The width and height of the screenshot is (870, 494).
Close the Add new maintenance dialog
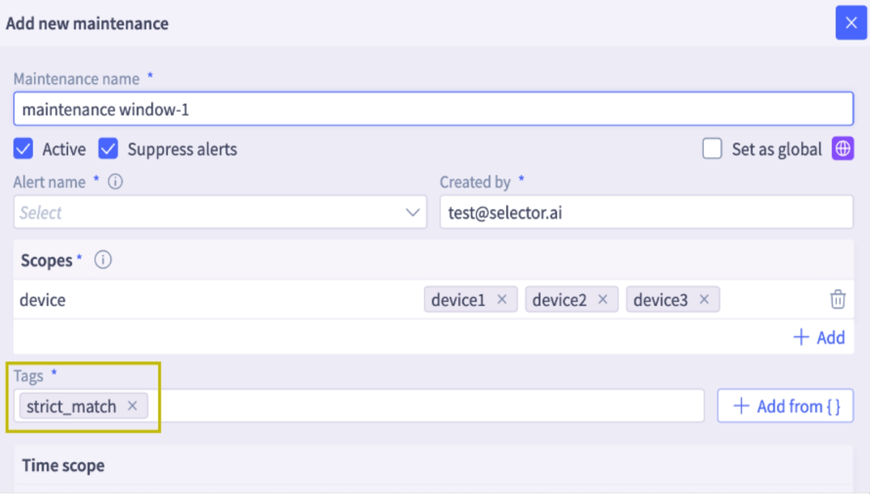851,23
